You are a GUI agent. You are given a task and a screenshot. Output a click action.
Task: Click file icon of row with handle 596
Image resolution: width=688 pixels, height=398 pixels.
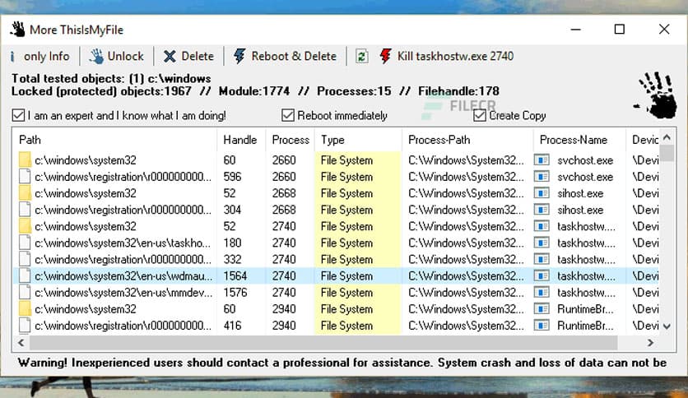(x=25, y=177)
